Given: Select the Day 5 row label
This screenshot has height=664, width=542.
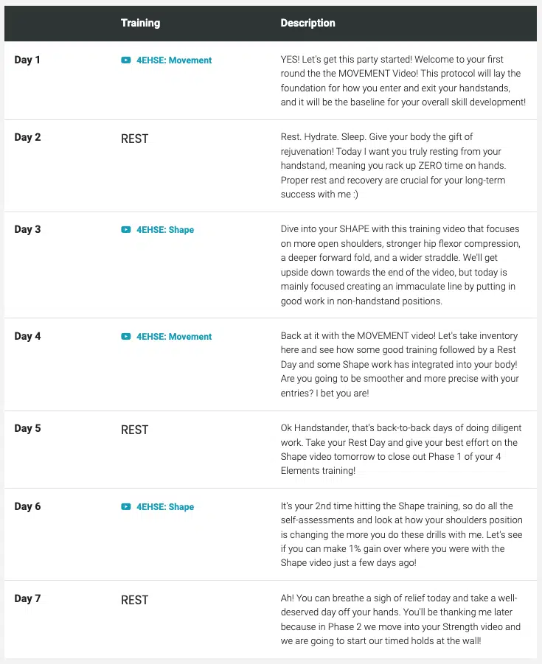Looking at the screenshot, I should click(27, 428).
